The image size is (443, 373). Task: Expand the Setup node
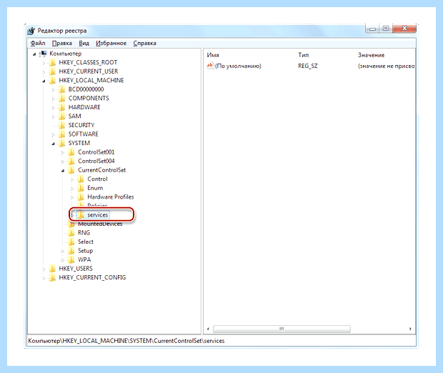63,252
